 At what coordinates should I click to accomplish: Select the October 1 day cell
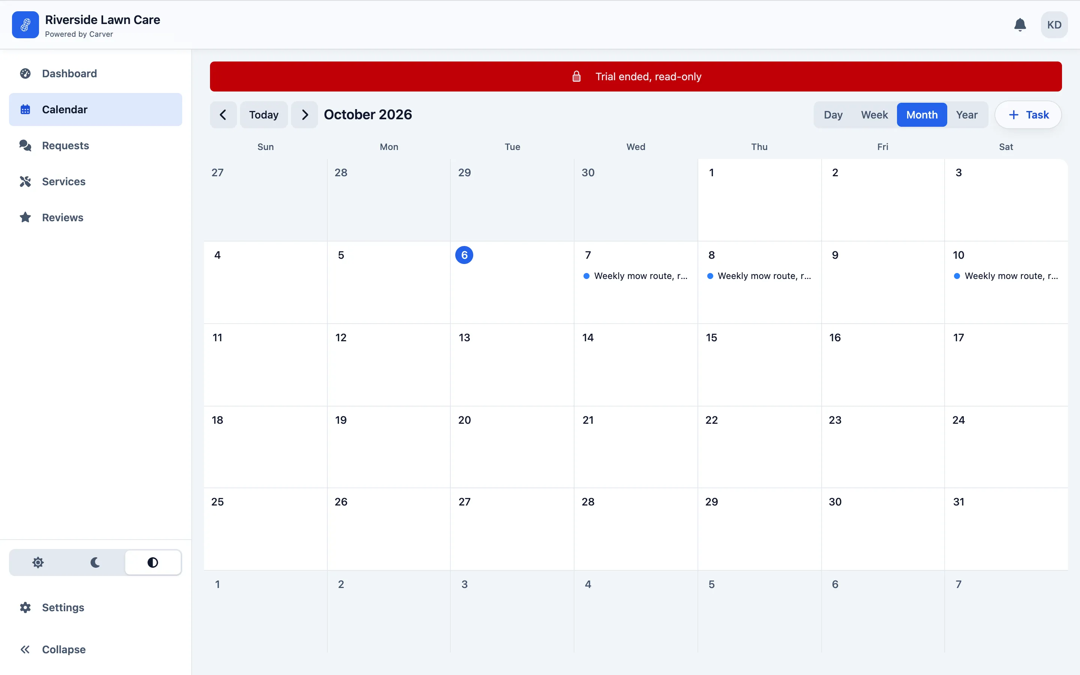pos(759,200)
